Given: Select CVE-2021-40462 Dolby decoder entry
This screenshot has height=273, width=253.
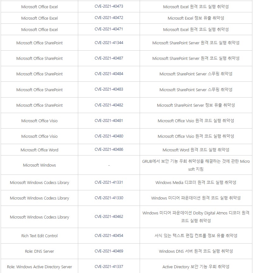Looking at the screenshot, I should [x=109, y=217].
